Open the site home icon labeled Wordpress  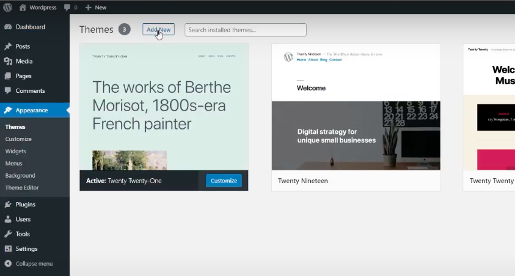[x=23, y=7]
